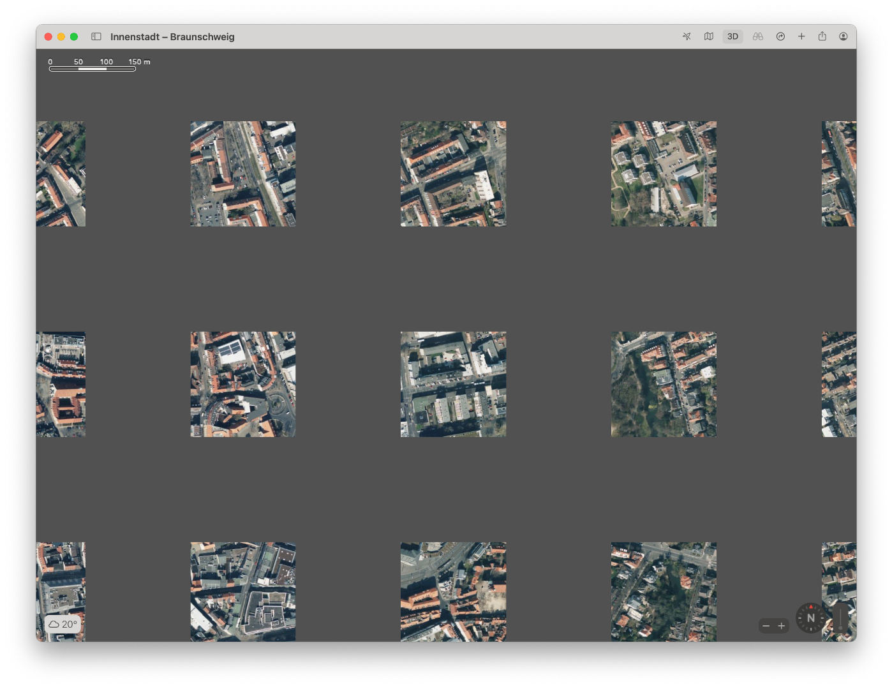The height and width of the screenshot is (689, 892).
Task: Click the Innenstadt – Braunschweig window title
Action: coord(172,36)
